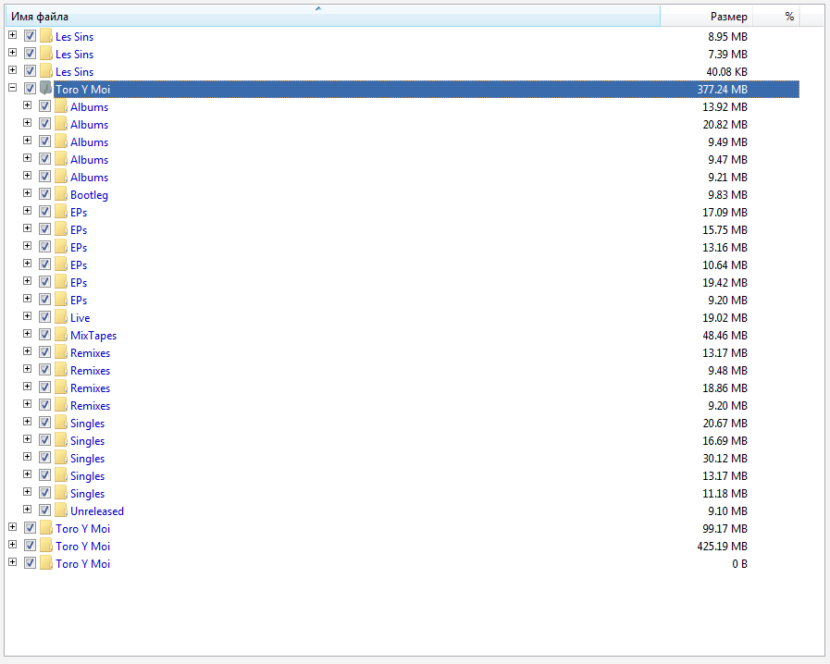Click the Bootleg folder icon
830x664 pixels.
61,195
